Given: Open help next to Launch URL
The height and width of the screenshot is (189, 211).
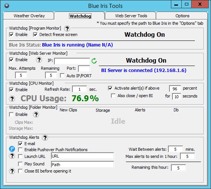Looking at the screenshot, I should click(x=12, y=156).
